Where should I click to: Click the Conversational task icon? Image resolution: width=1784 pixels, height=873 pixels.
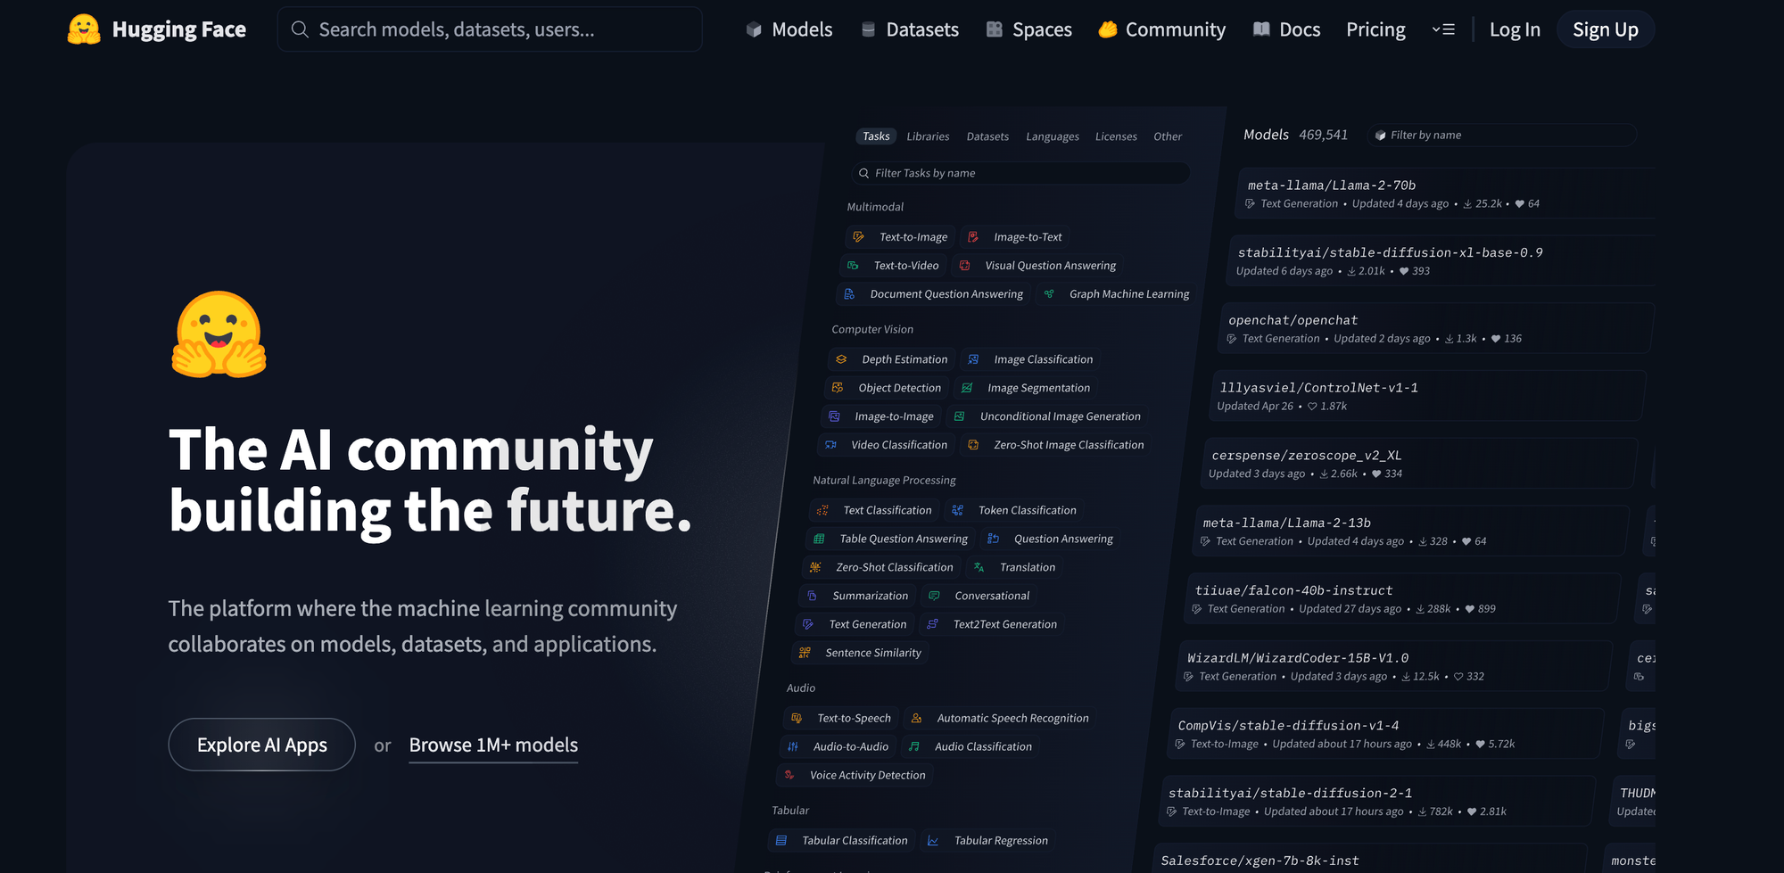point(934,596)
